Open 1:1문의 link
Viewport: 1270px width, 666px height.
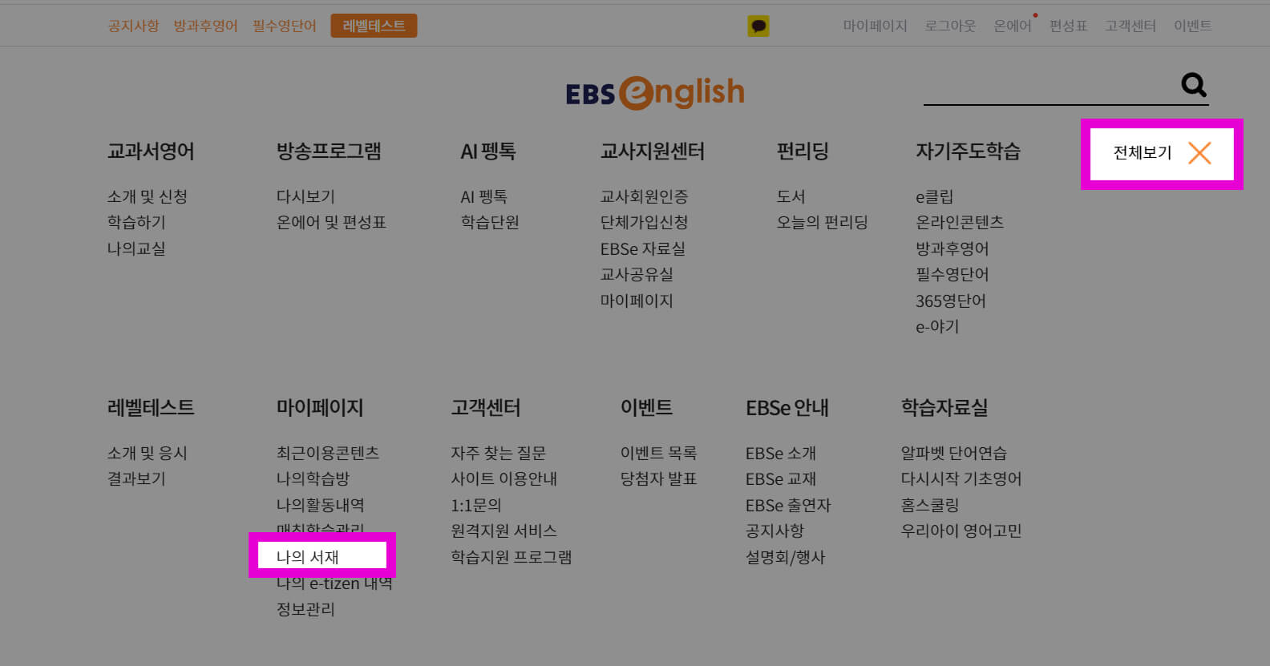pos(476,505)
